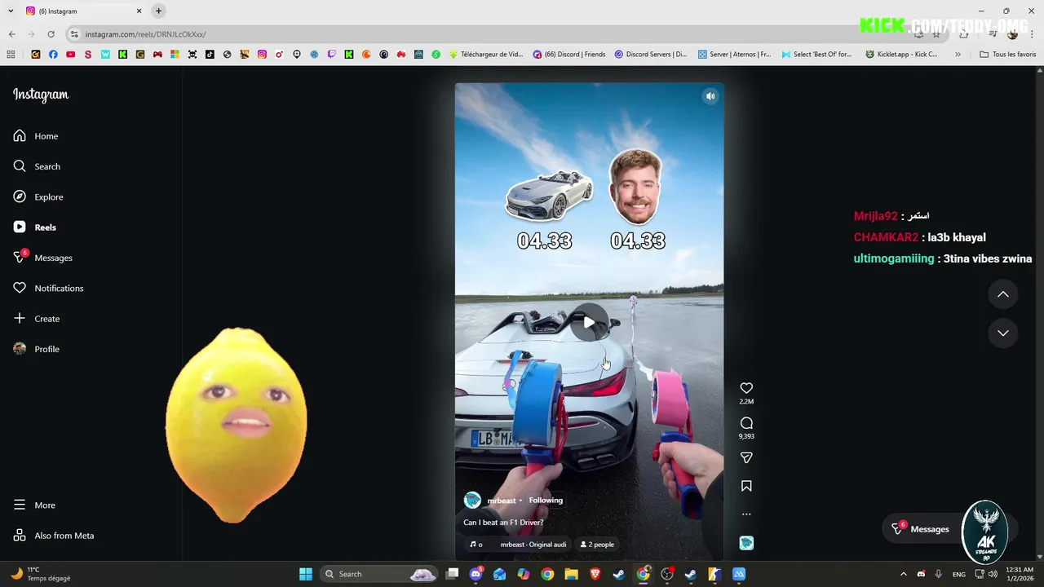This screenshot has width=1044, height=587.
Task: Click the browser back arrow
Action: click(12, 34)
